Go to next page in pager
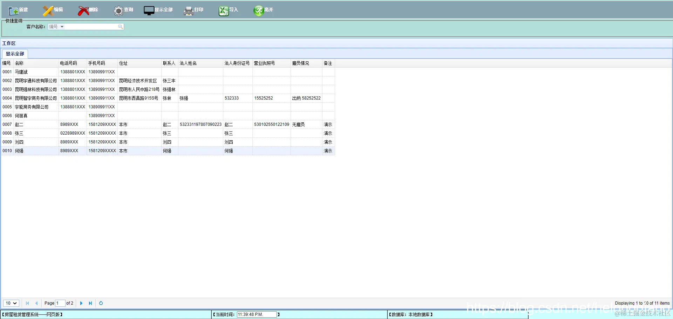673x319 pixels. point(81,303)
